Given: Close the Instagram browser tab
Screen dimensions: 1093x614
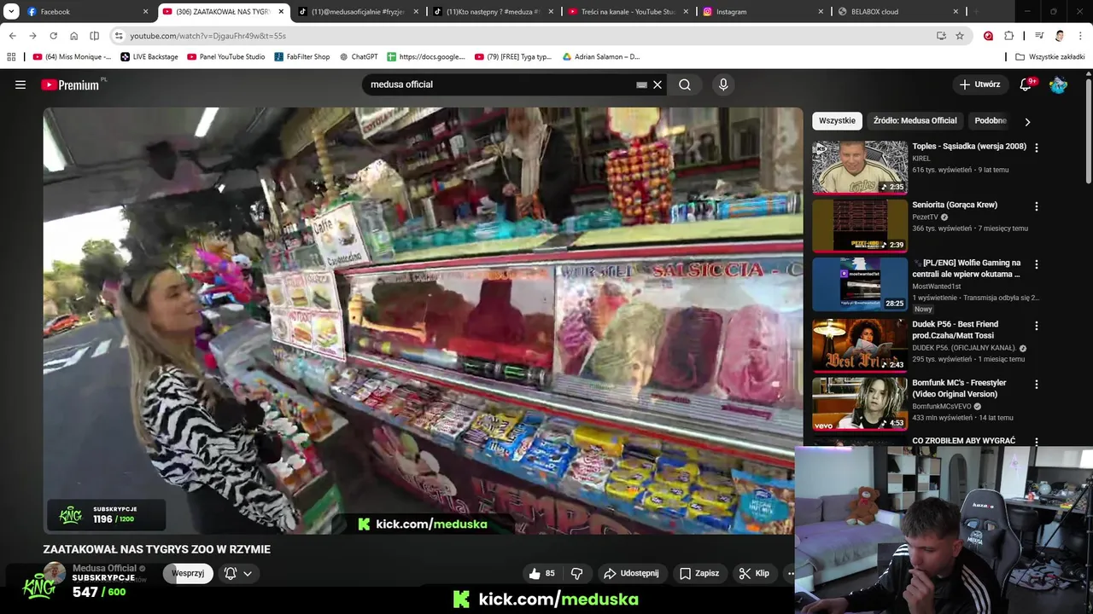Looking at the screenshot, I should tap(821, 12).
